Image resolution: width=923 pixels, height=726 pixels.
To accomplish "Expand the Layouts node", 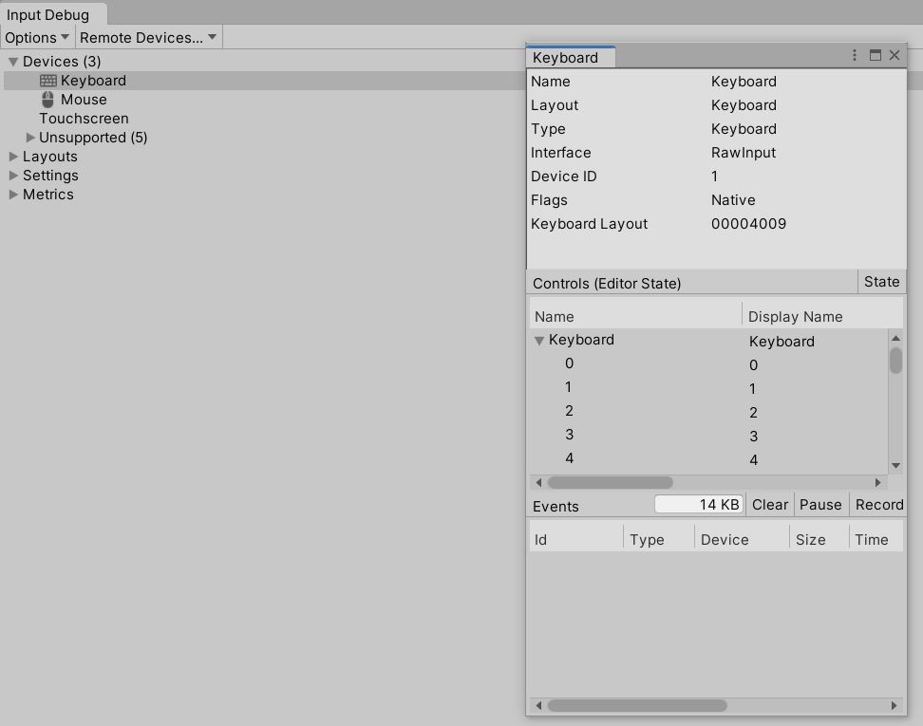I will [x=13, y=157].
